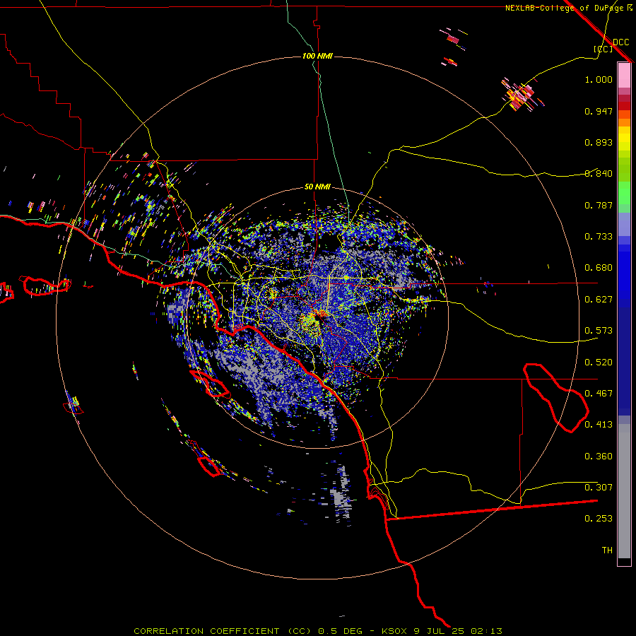
Task: Click the 0.253 scale value
Action: pos(599,519)
